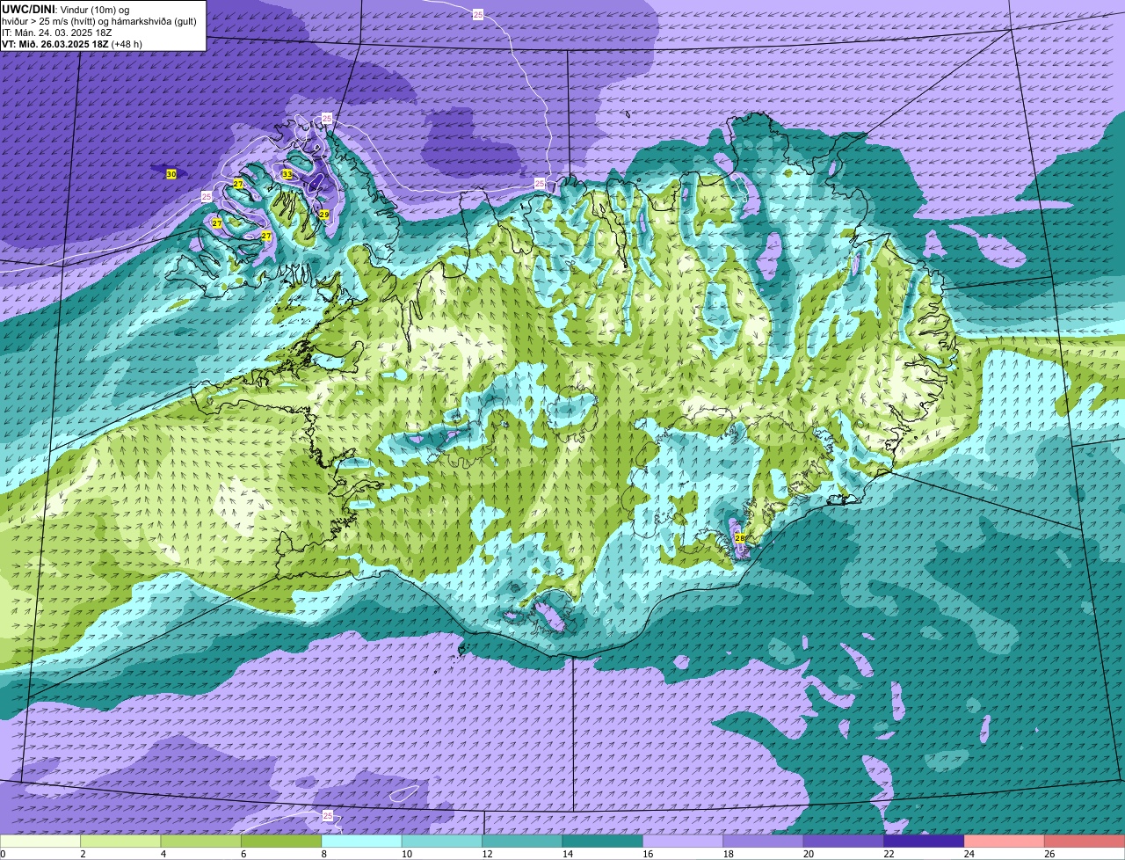Click the yellow gust label 29

click(x=323, y=215)
